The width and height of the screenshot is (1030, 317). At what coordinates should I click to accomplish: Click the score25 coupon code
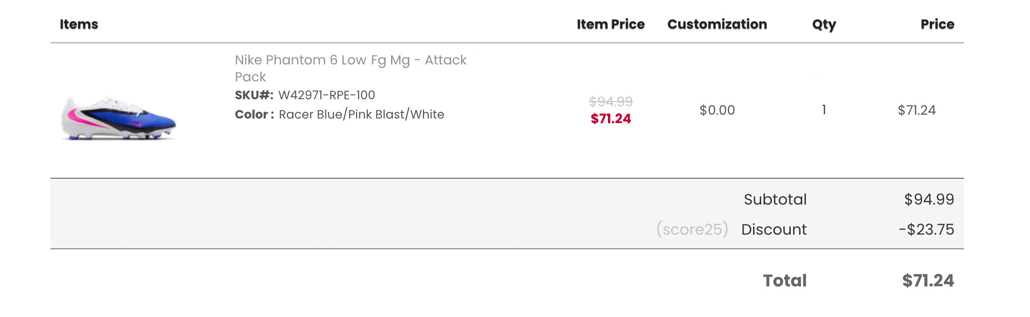[x=692, y=230]
